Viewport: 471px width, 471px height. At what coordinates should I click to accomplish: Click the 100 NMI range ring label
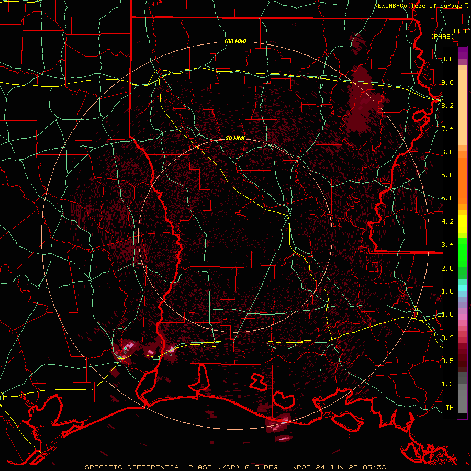[x=235, y=41]
